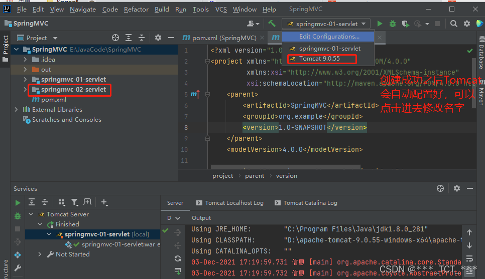This screenshot has height=279, width=485.
Task: Select pom.xml in Project tree
Action: click(54, 100)
